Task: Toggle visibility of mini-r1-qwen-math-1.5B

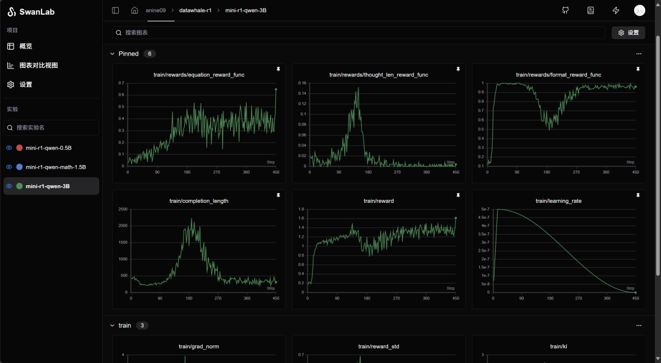Action: pyautogui.click(x=9, y=167)
